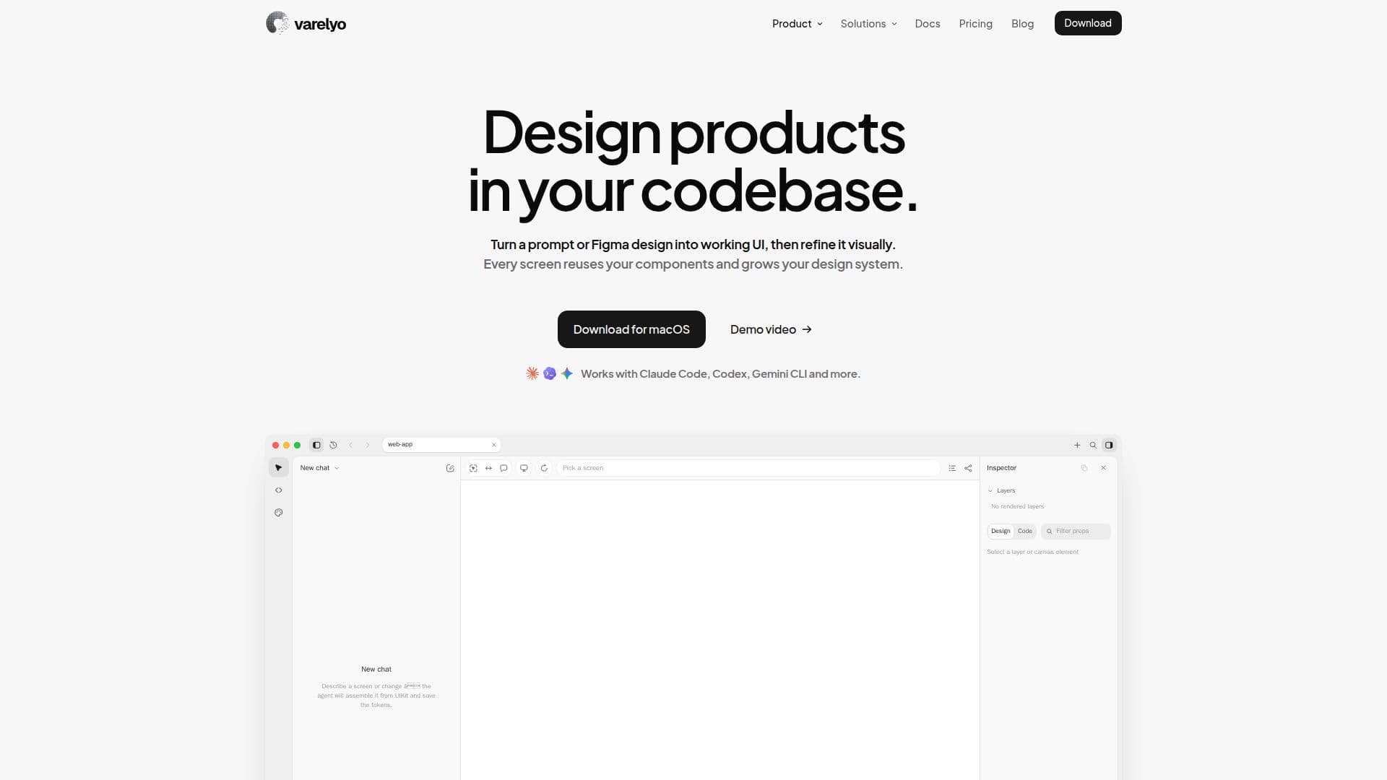Open the code view icon in left rail

click(x=278, y=490)
